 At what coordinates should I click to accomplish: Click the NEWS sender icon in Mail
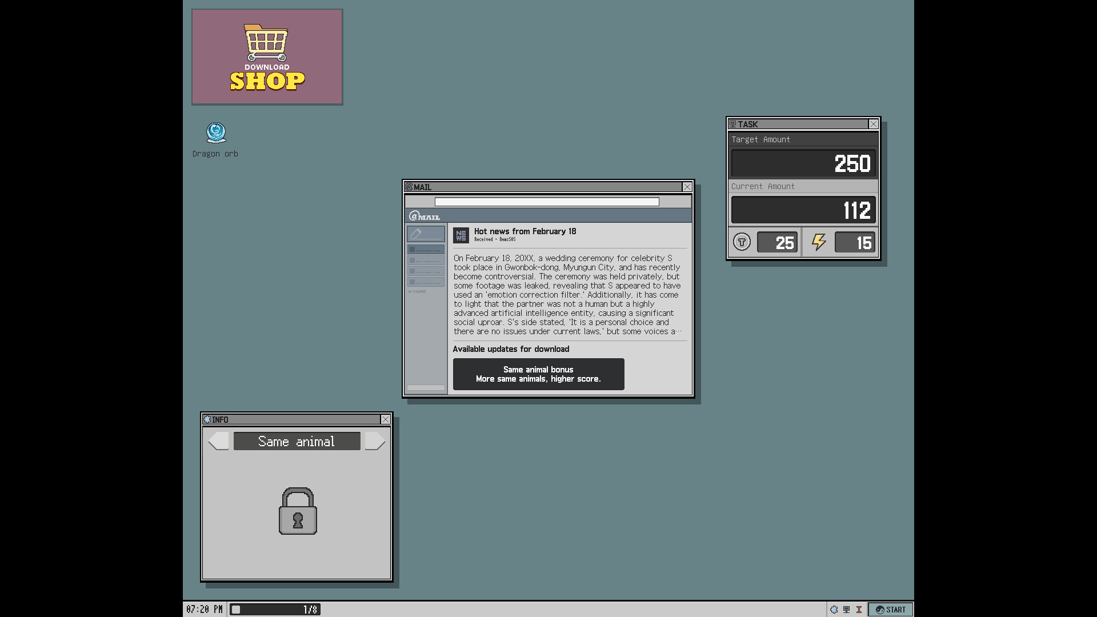(461, 235)
